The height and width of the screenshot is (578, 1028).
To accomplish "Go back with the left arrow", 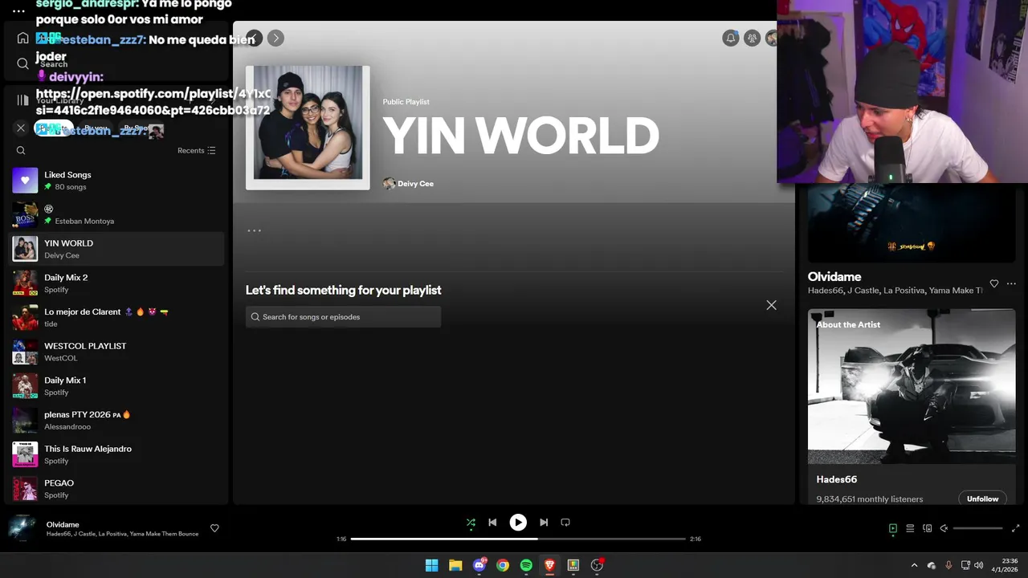I will pyautogui.click(x=254, y=38).
